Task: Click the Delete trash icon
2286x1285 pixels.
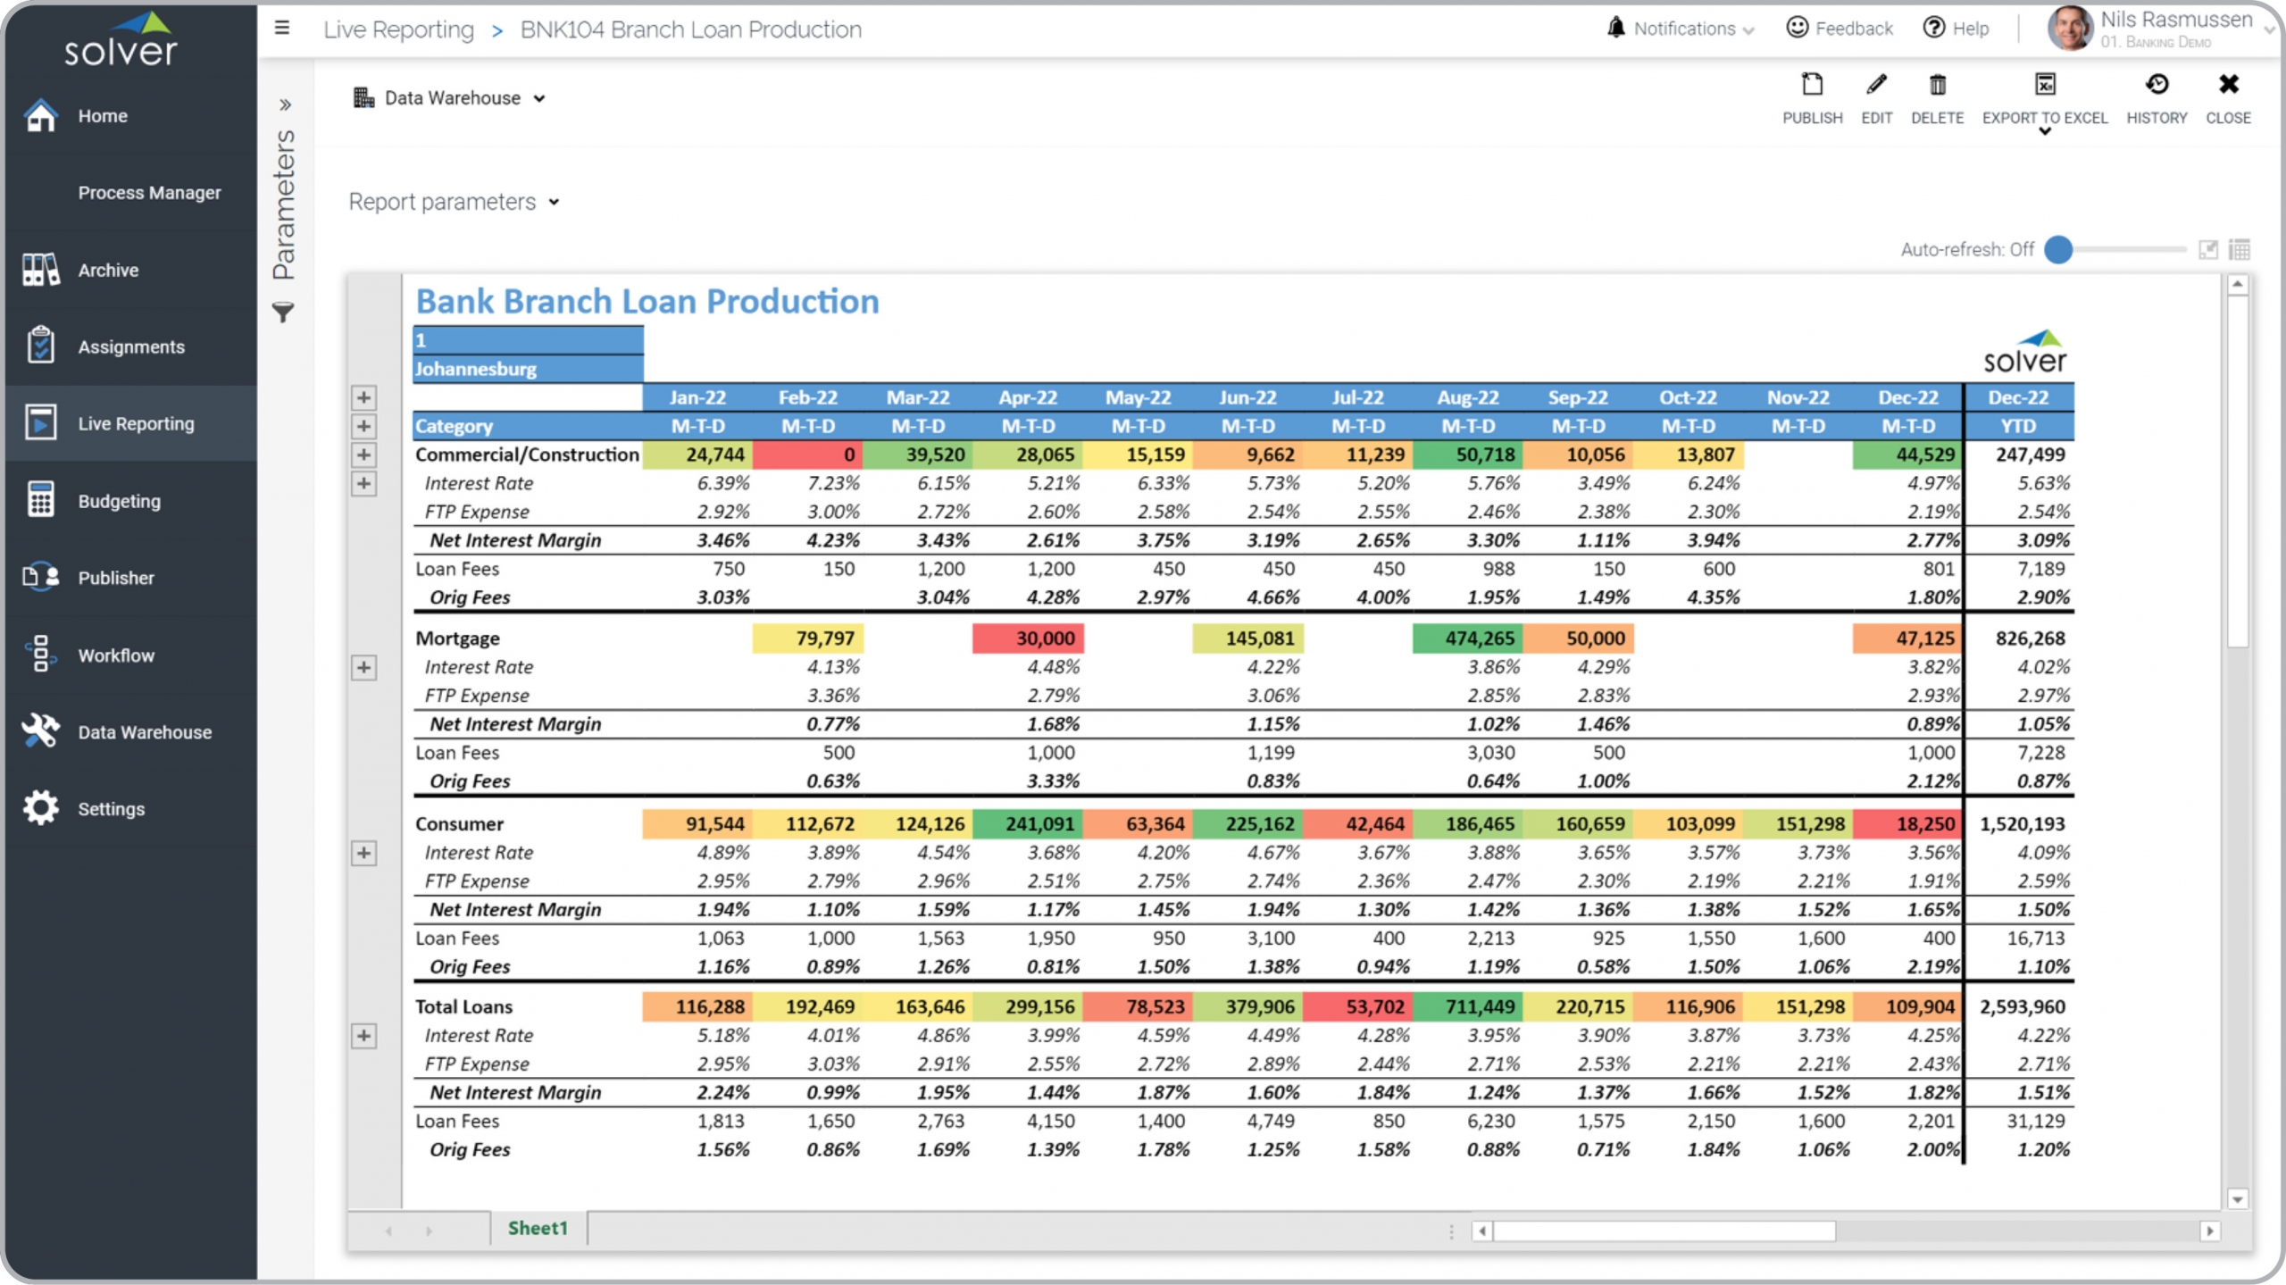Action: (1937, 86)
